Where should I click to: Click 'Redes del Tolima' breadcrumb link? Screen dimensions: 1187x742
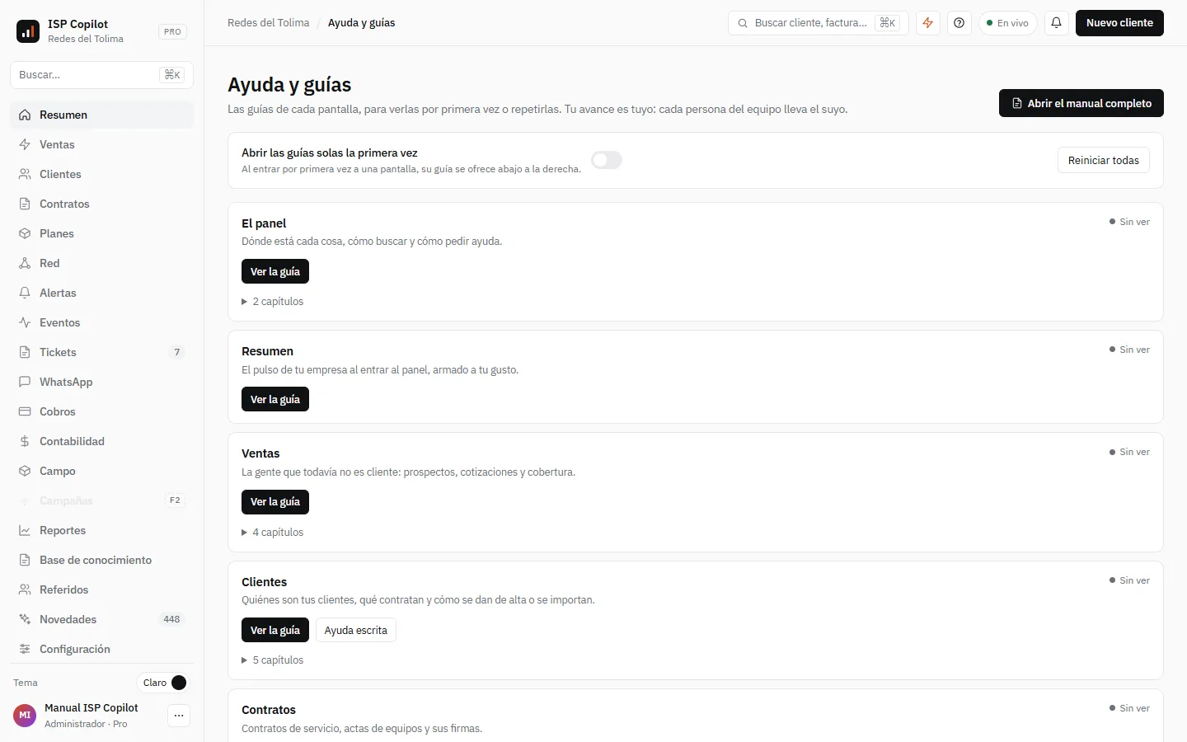pos(269,23)
